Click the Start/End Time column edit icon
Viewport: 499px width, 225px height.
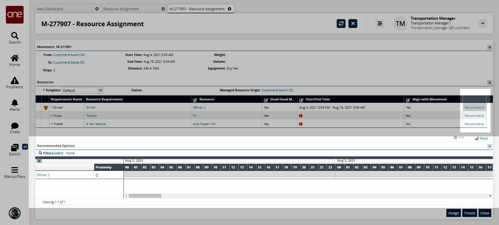(x=301, y=100)
